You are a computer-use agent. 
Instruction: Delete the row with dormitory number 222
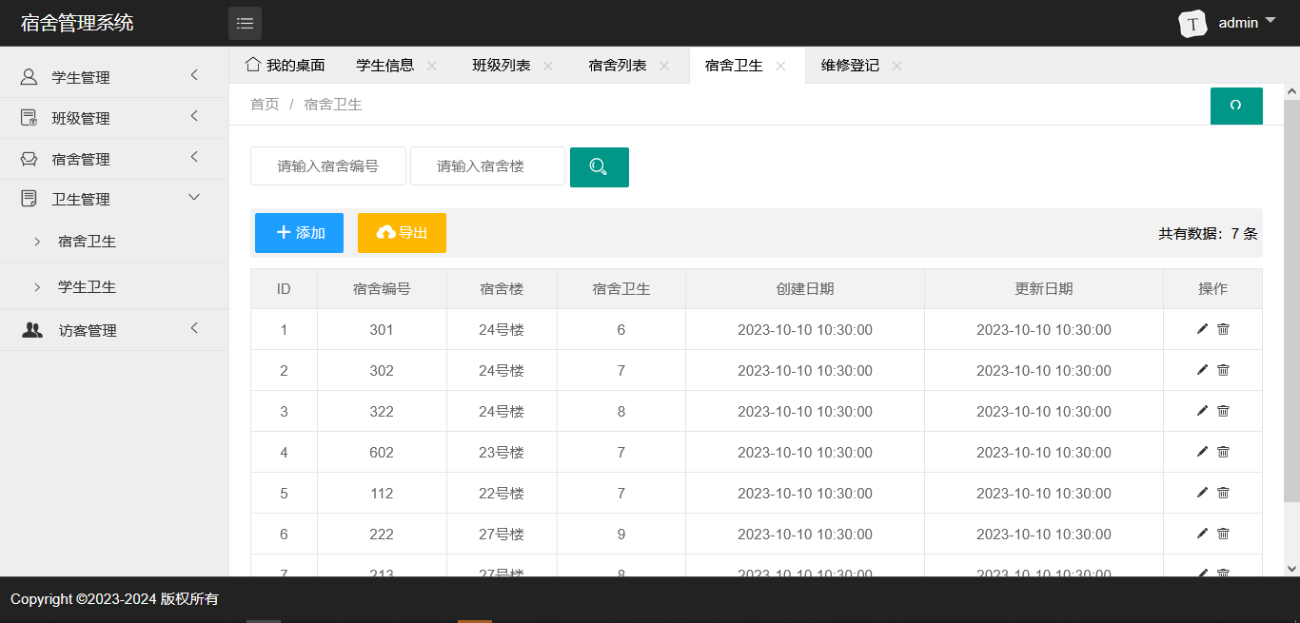click(x=1223, y=534)
